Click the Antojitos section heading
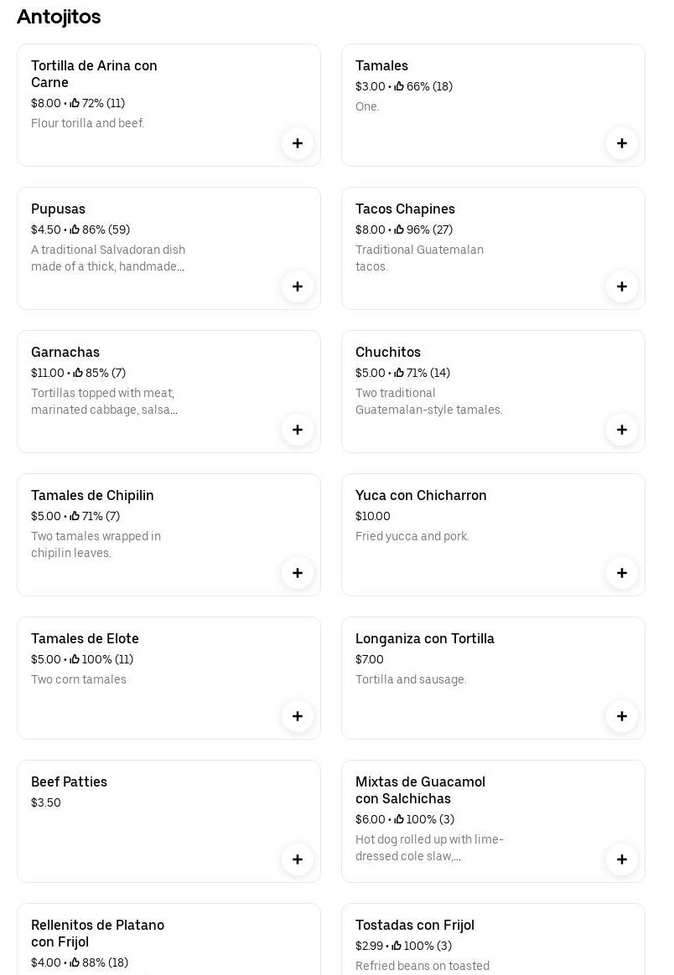Image resolution: width=674 pixels, height=975 pixels. [59, 17]
